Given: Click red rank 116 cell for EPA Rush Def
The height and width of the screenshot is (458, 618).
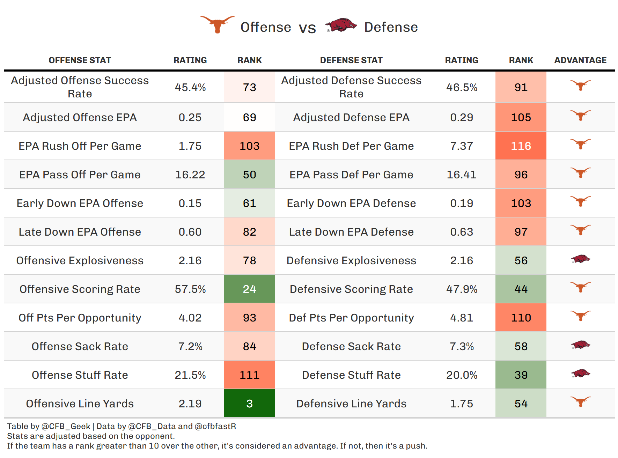Looking at the screenshot, I should [521, 146].
